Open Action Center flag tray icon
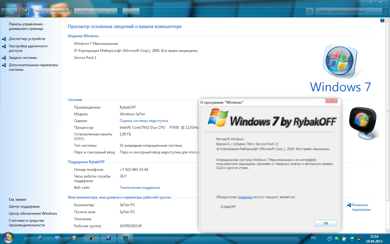Screen dimensions: 390x244 [x=337, y=239]
